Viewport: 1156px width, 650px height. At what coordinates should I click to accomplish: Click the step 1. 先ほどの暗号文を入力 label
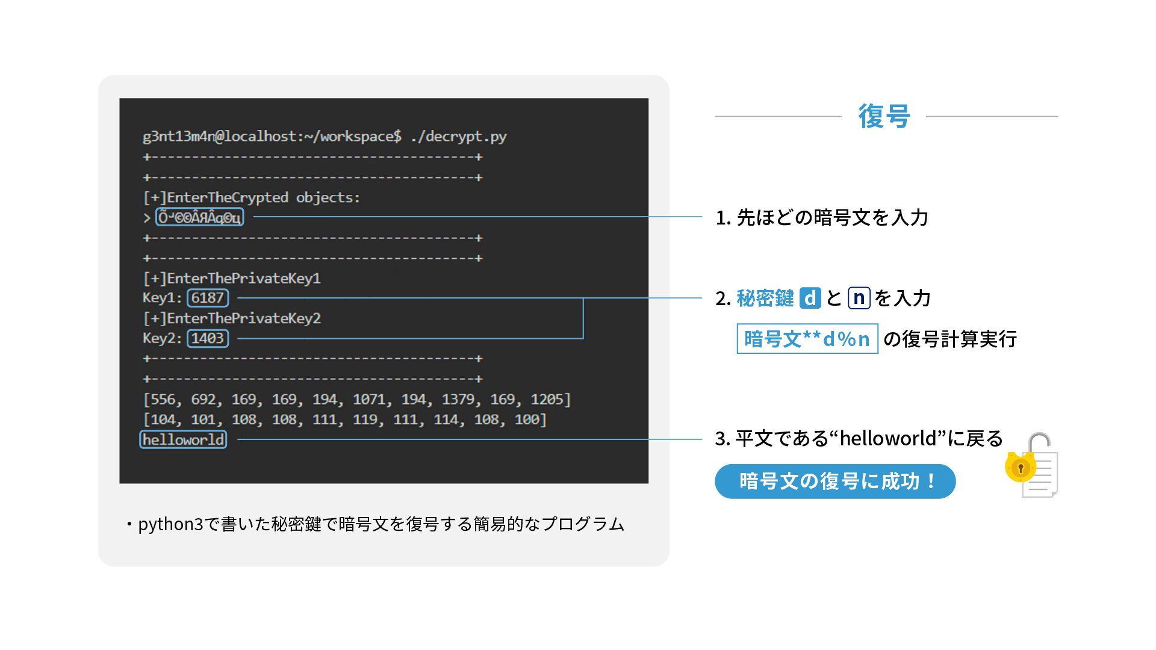click(x=822, y=217)
